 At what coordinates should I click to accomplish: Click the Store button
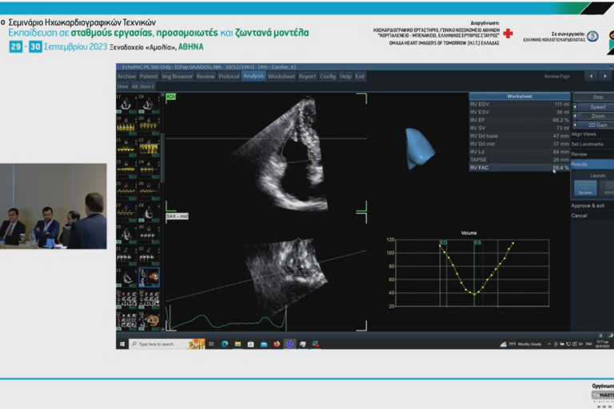(122, 86)
